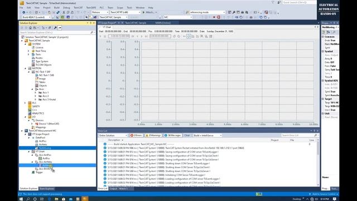Select the Axis BOOL node under YT Chart
The height and width of the screenshot is (201, 357).
45,169
